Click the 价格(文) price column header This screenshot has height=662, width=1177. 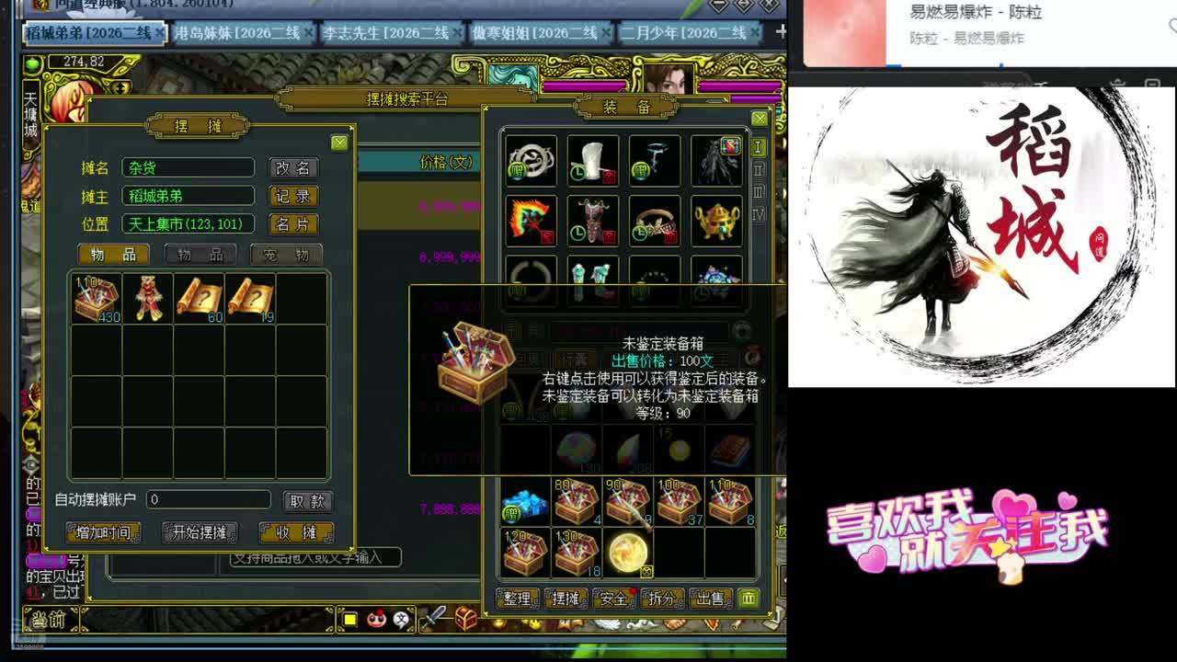coord(446,163)
